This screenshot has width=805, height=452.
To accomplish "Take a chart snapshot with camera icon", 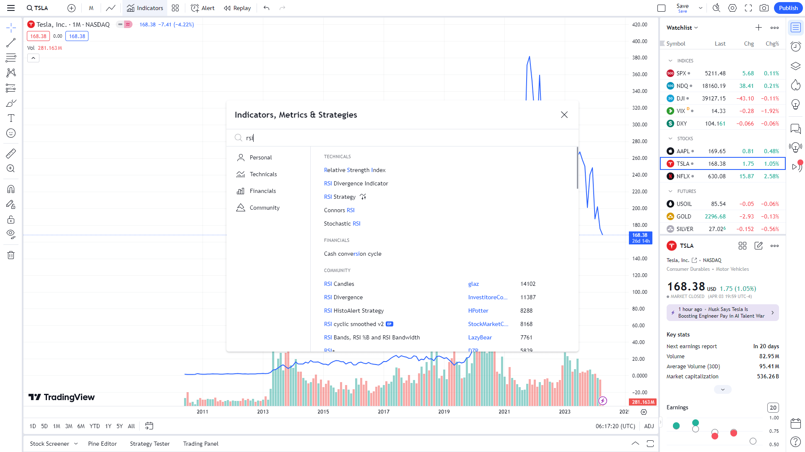I will click(x=764, y=8).
